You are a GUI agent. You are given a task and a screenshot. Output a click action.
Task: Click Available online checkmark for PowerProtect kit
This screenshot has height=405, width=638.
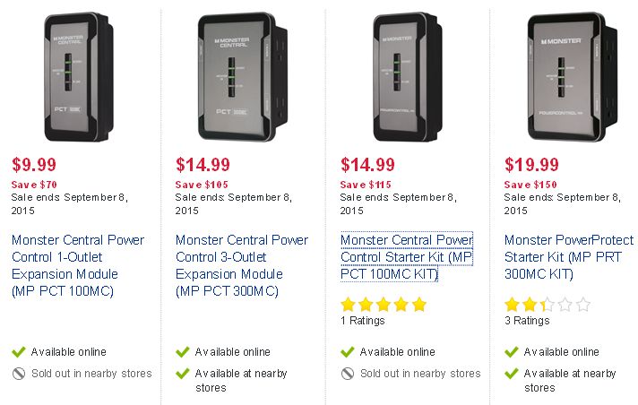[512, 351]
